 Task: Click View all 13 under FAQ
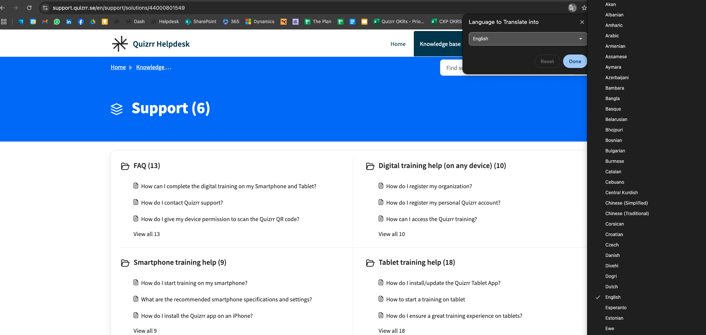coord(147,234)
